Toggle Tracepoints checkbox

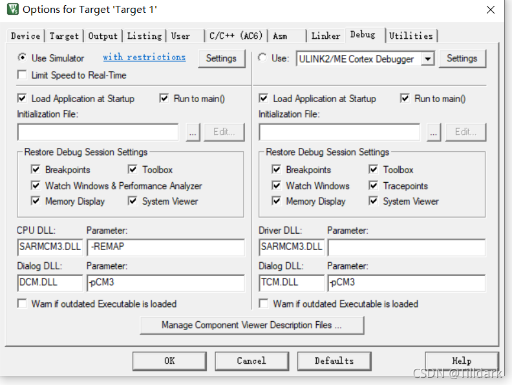374,185
